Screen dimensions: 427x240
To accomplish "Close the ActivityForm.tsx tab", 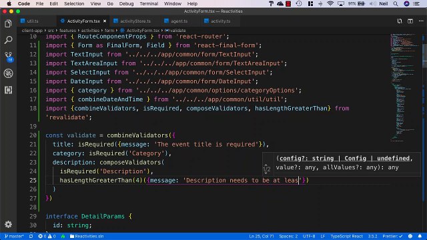I will pyautogui.click(x=105, y=21).
